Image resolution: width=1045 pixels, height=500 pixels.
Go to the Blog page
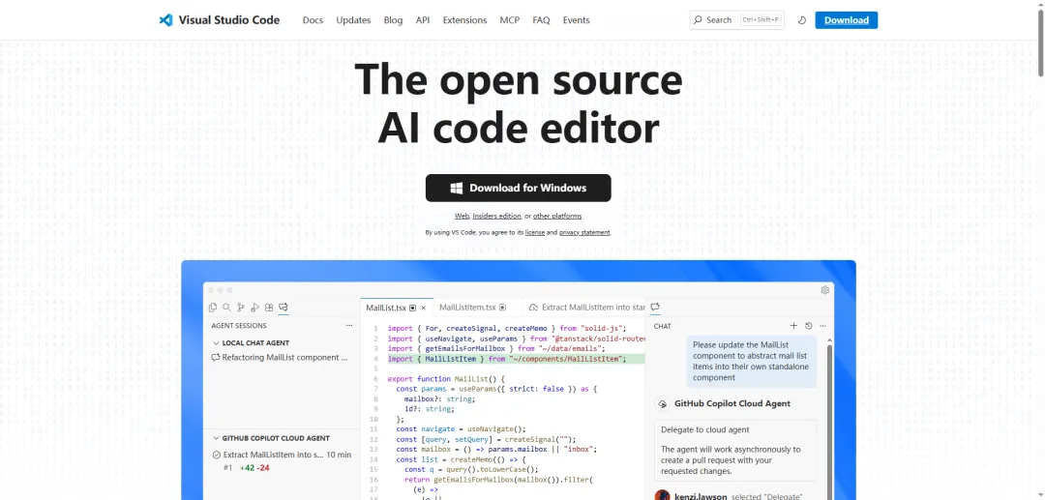point(393,20)
